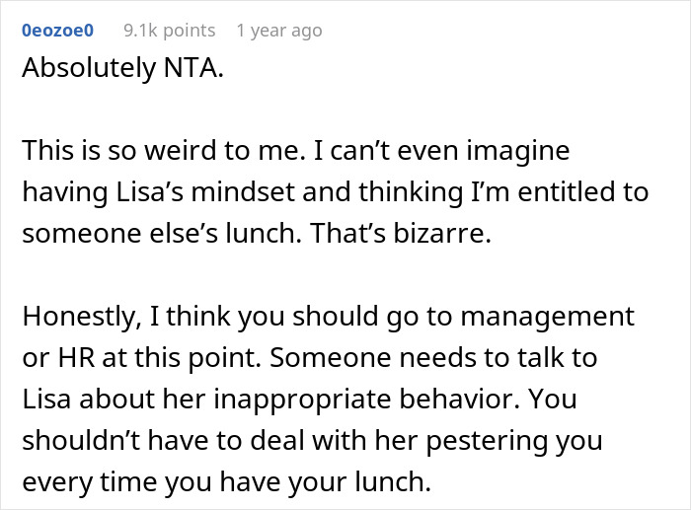The width and height of the screenshot is (691, 510).
Task: Click the sentence "This is so weird to me."
Action: [x=144, y=154]
